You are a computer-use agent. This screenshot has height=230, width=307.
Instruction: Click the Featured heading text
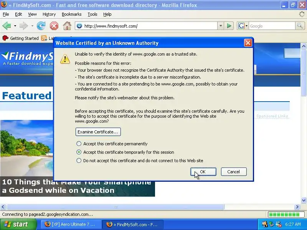coord(27,96)
